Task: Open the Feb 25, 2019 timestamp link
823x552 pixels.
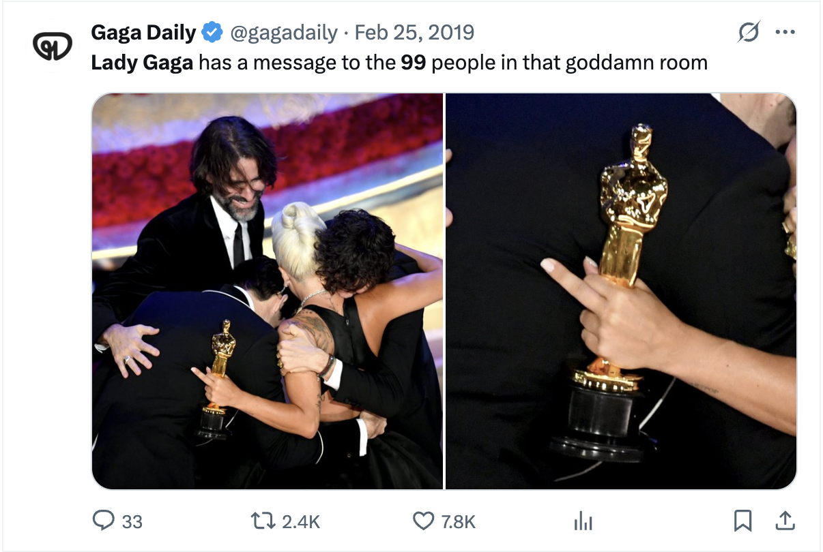Action: (415, 32)
